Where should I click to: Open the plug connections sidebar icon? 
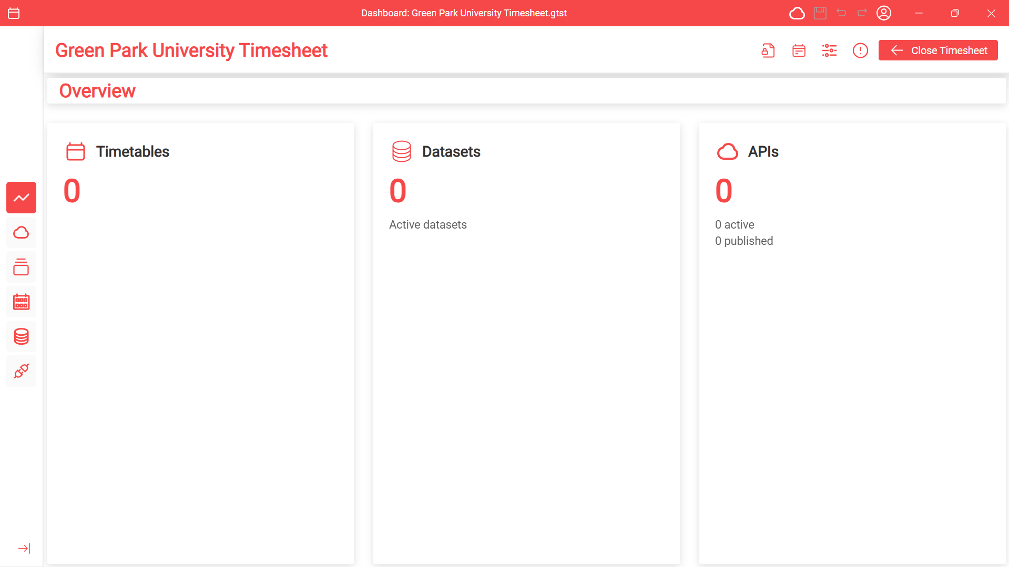(22, 371)
